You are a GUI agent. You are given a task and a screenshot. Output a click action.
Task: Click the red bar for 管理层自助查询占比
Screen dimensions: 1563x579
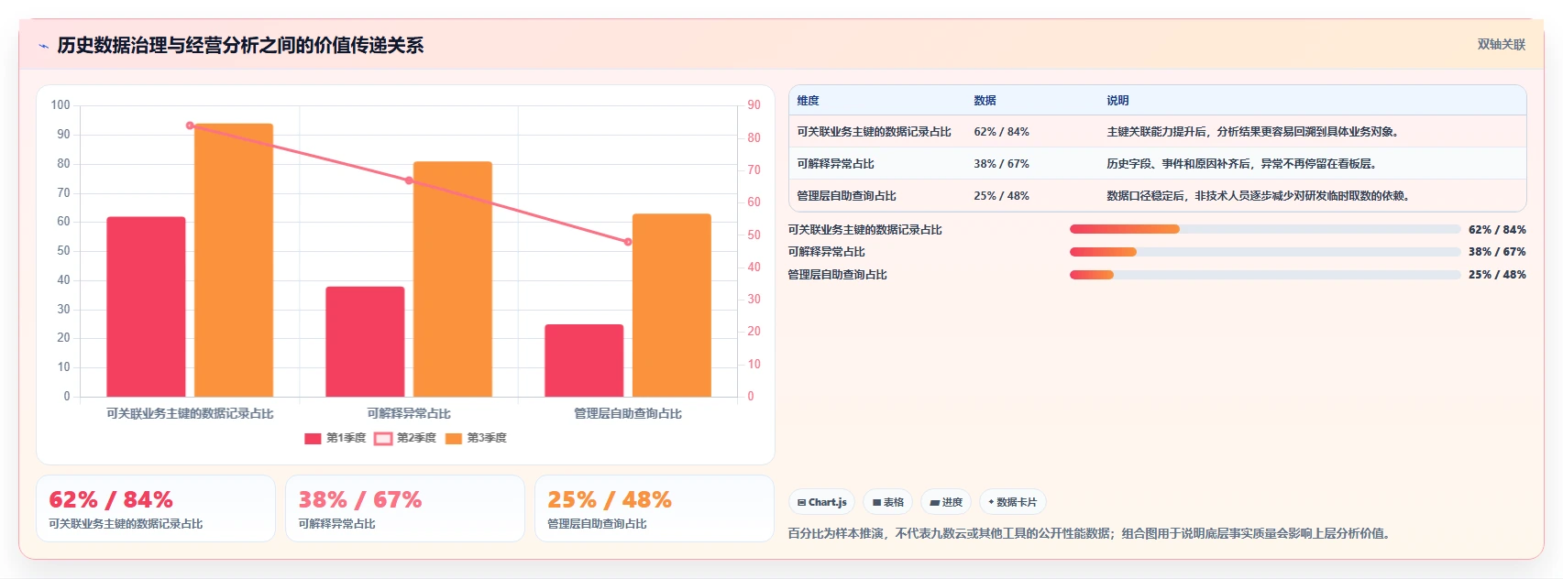584,361
